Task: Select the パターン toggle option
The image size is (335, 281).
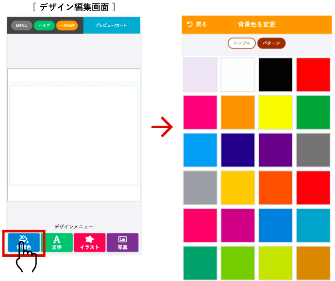Action: tap(271, 43)
